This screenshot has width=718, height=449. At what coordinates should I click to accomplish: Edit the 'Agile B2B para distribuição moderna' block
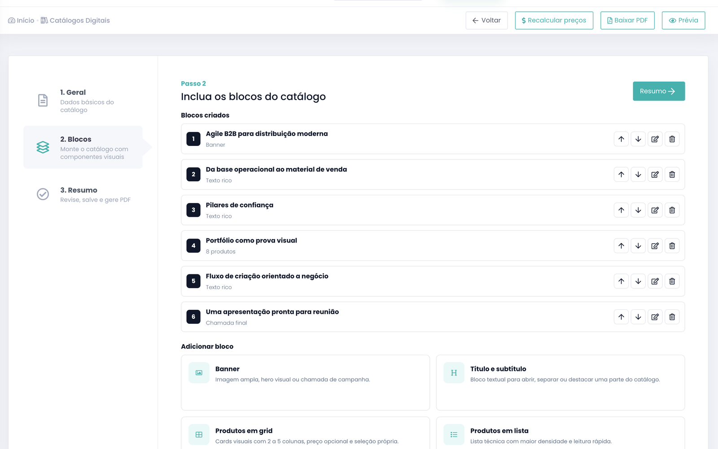[655, 139]
